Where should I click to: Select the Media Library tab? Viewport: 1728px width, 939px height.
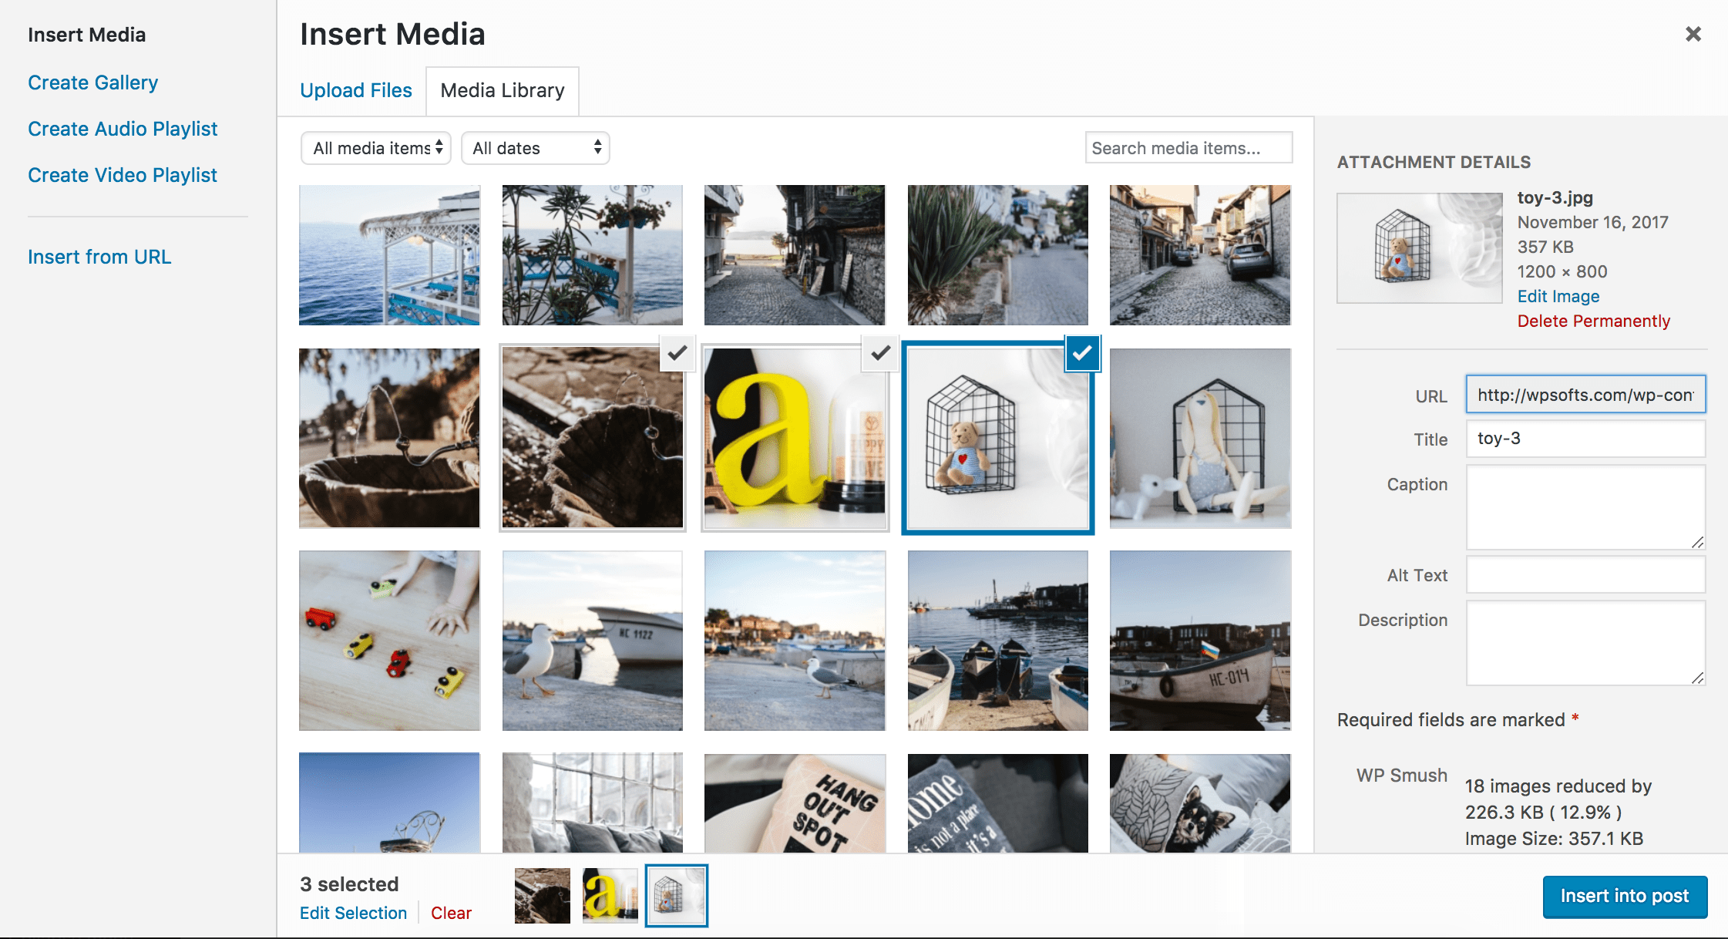click(x=502, y=90)
